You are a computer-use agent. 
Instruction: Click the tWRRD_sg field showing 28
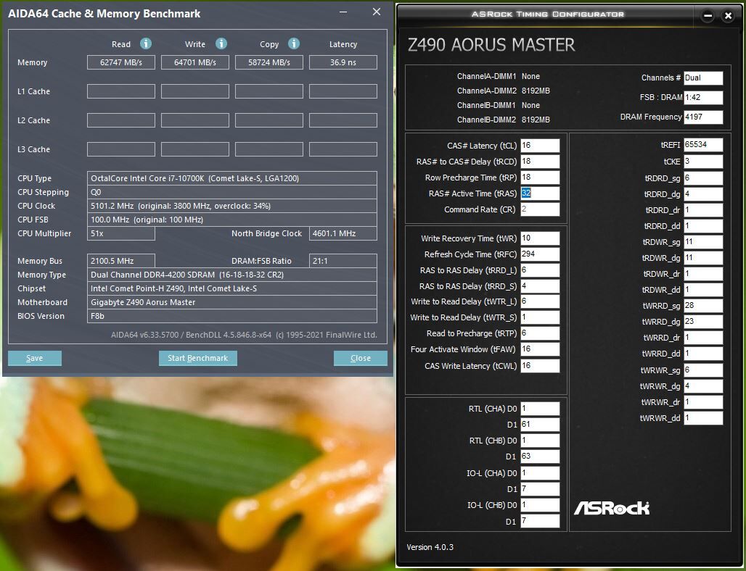(703, 306)
